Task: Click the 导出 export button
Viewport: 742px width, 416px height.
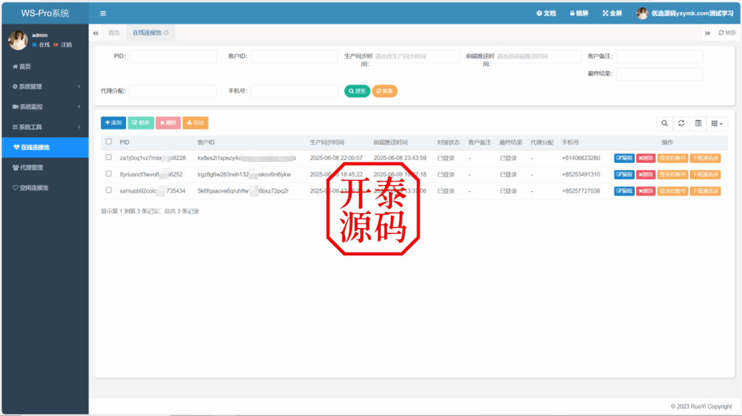Action: pos(196,123)
